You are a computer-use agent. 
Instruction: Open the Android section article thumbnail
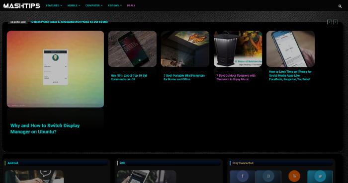pyautogui.click(x=34, y=177)
